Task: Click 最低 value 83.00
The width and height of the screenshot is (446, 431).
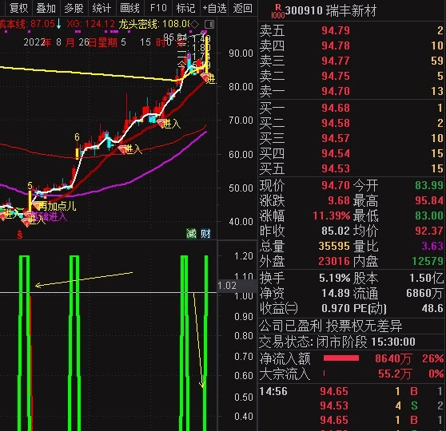Action: (429, 215)
